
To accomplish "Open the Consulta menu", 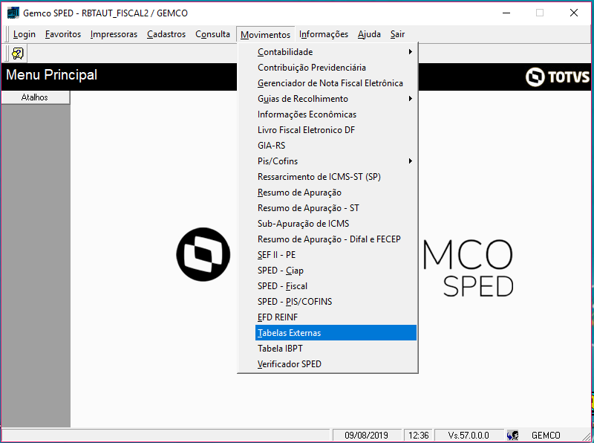I will click(212, 34).
